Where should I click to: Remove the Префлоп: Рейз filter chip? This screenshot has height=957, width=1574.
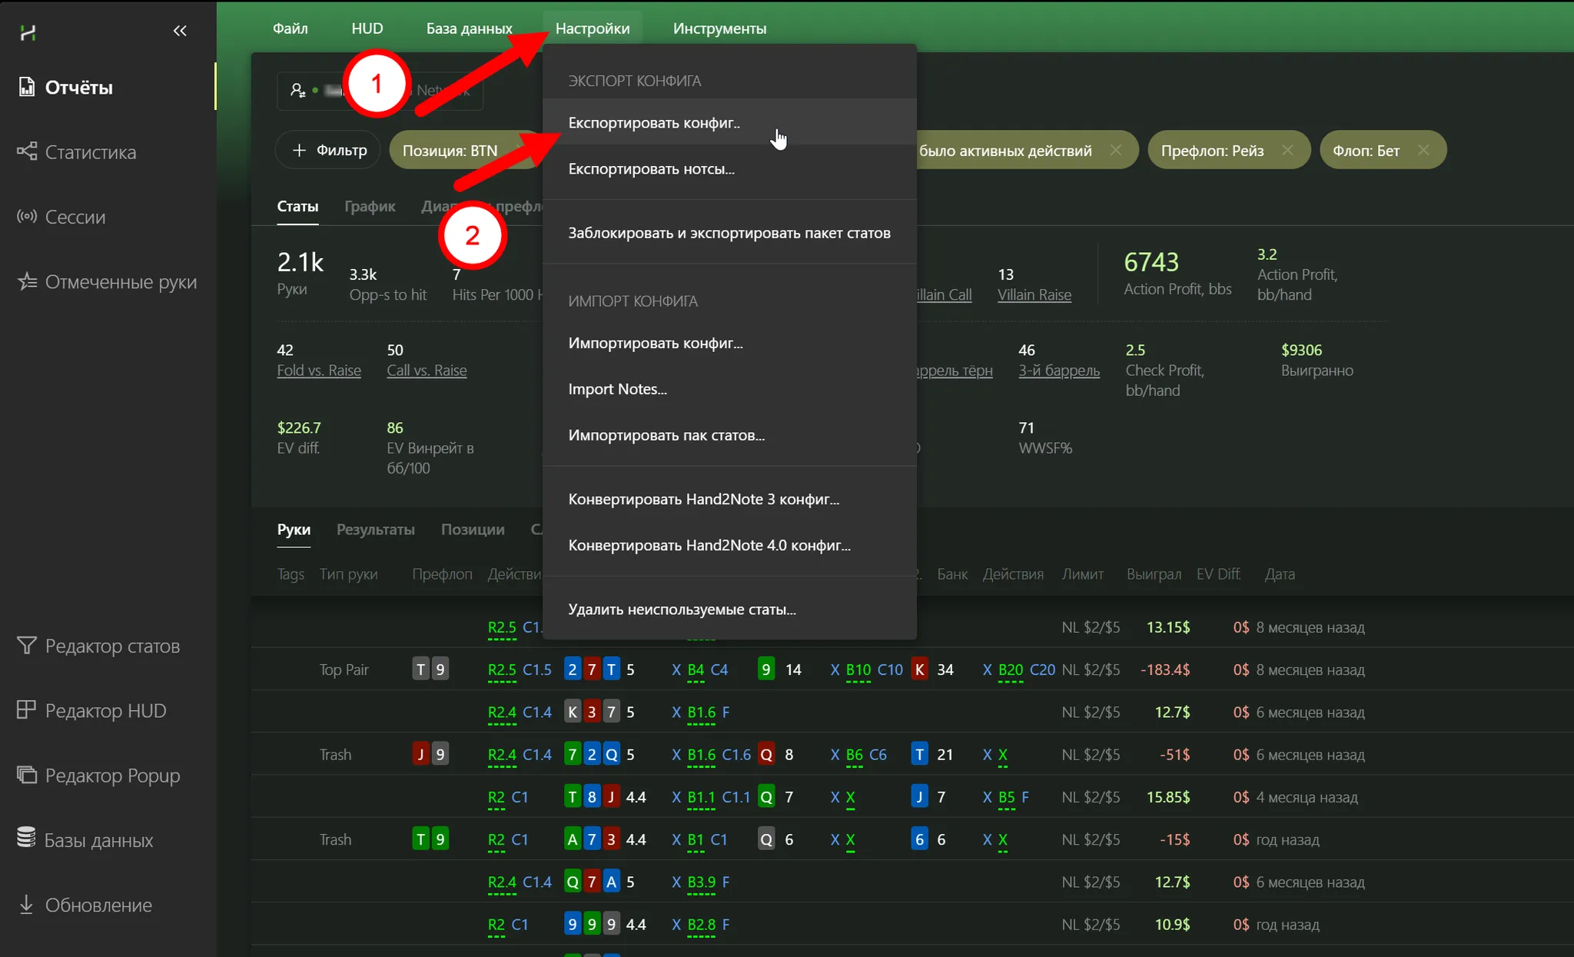[x=1287, y=151]
